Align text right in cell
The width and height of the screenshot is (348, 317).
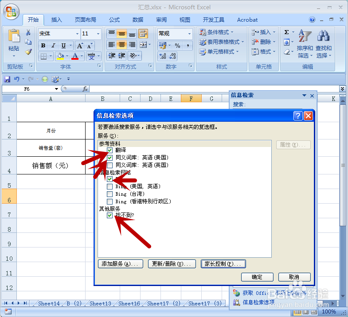pos(132,45)
